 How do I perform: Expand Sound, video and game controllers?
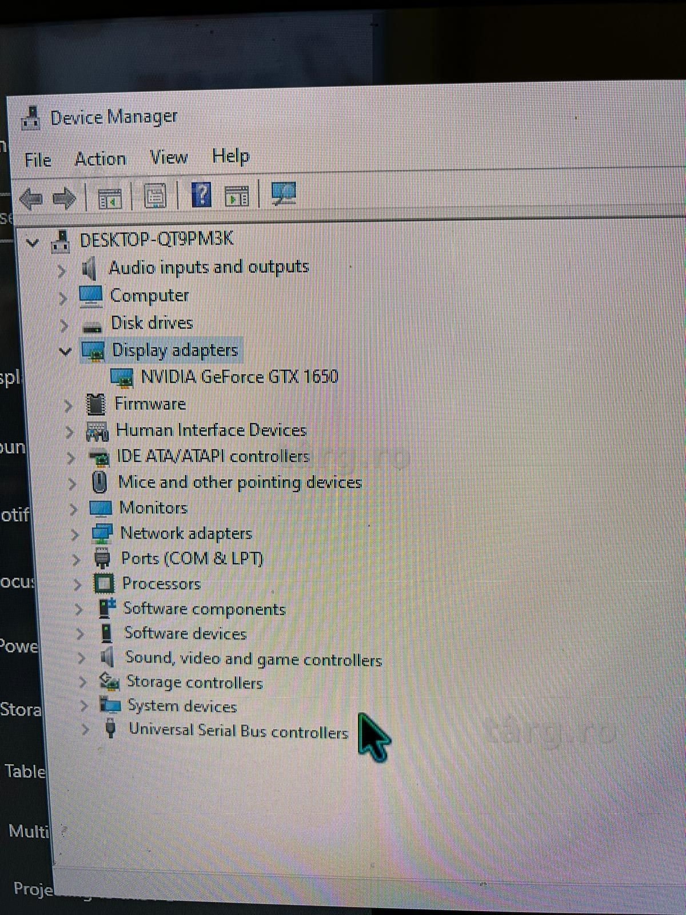click(x=81, y=658)
